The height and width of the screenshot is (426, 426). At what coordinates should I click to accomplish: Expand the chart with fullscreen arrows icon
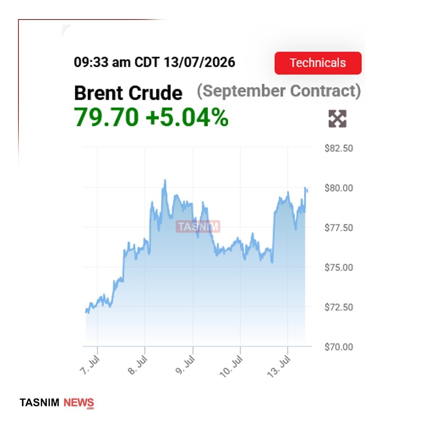click(337, 119)
